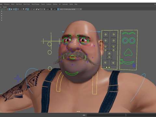
Task: Click the isolate select icon
Action: coord(33,9)
